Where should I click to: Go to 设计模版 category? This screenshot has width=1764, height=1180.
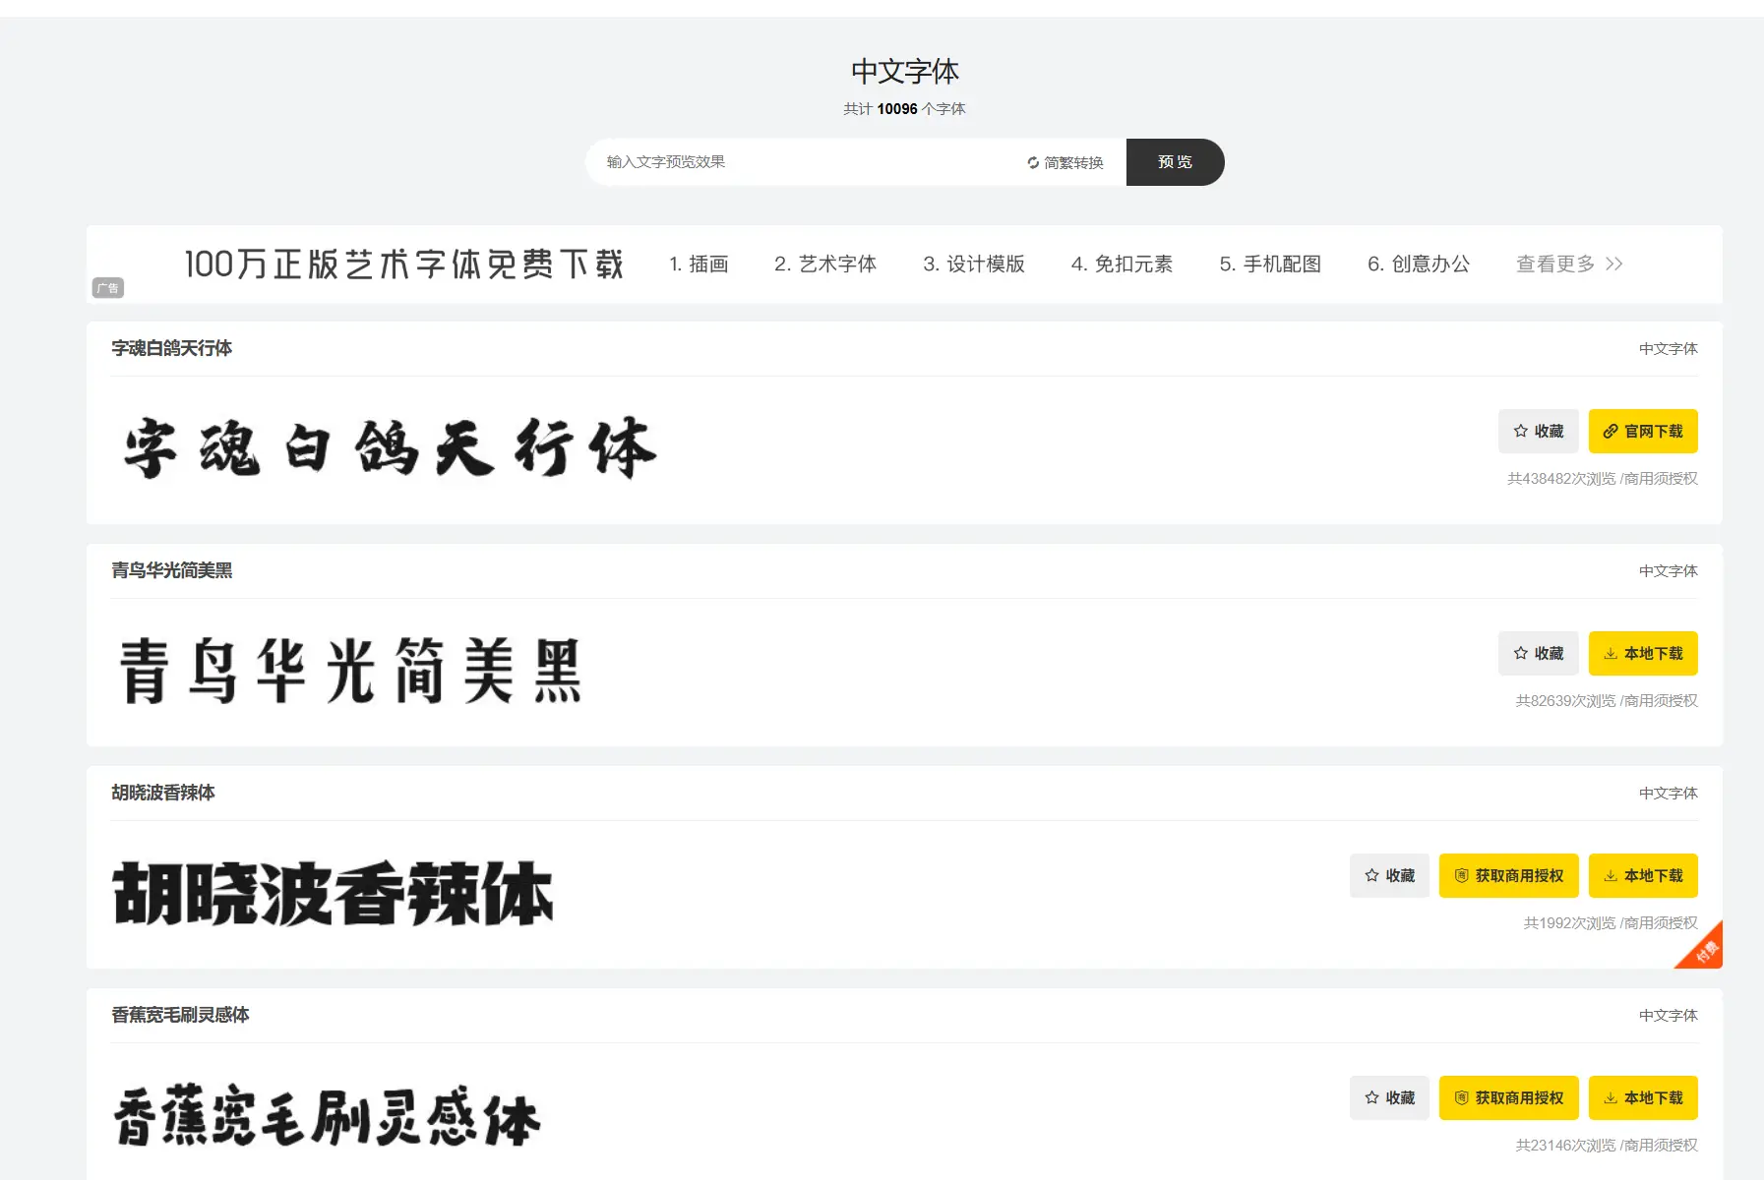(x=973, y=265)
